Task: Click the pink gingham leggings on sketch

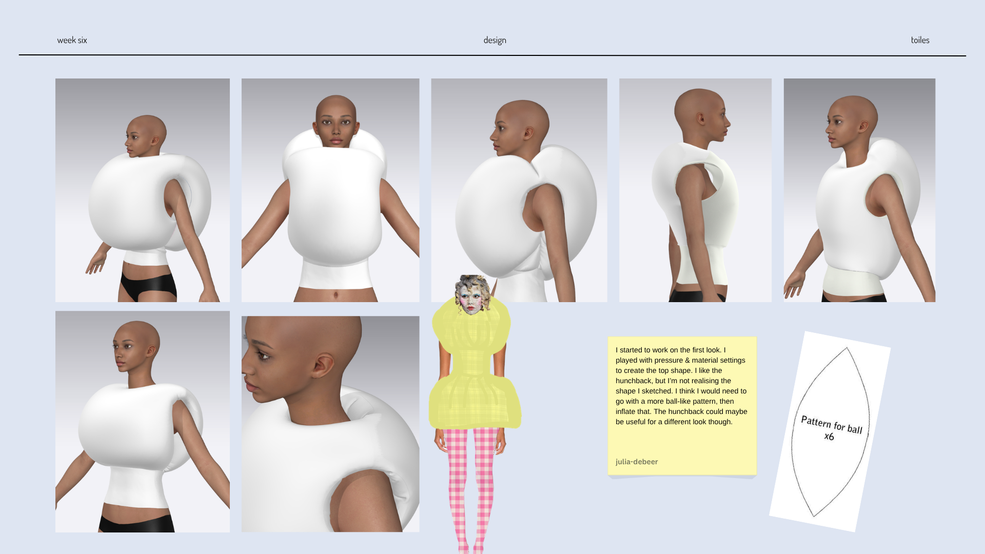Action: [471, 490]
